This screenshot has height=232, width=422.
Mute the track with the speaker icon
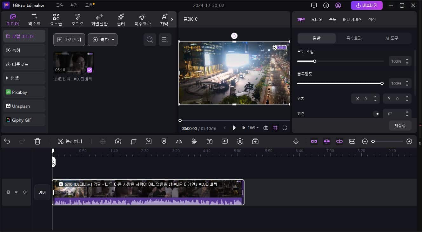(25, 192)
